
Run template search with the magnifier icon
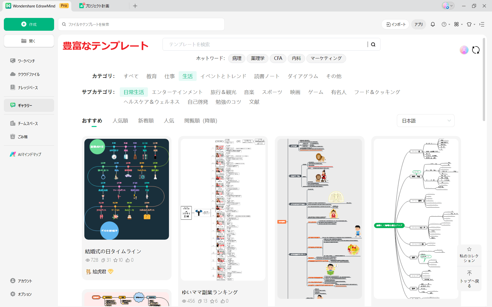[373, 44]
